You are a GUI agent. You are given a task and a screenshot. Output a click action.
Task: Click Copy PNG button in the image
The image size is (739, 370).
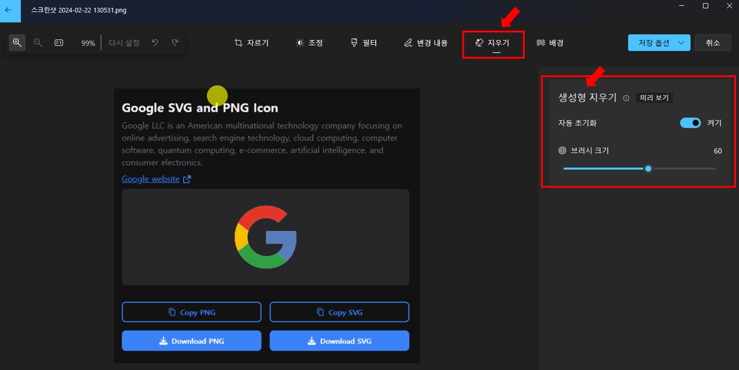click(x=191, y=312)
